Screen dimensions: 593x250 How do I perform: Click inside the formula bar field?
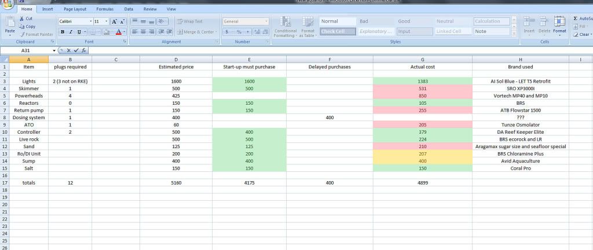339,50
